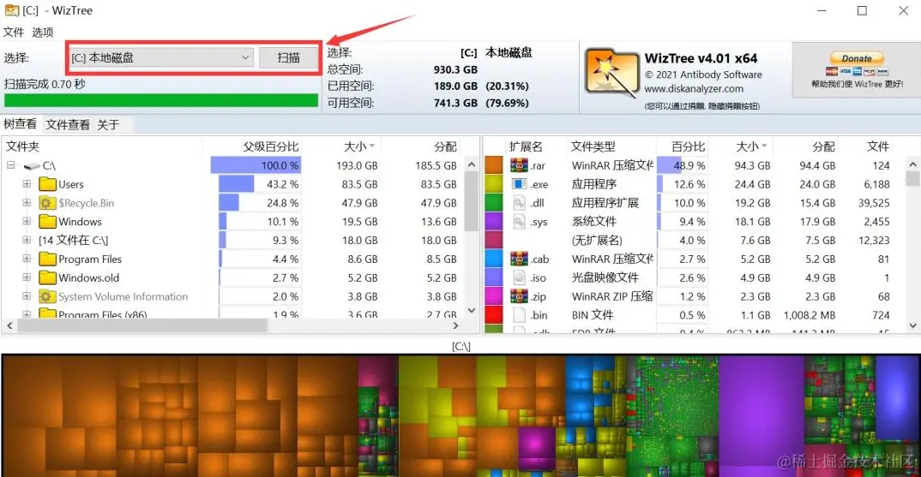The width and height of the screenshot is (921, 477).
Task: Select the Users folder icon
Action: (47, 184)
